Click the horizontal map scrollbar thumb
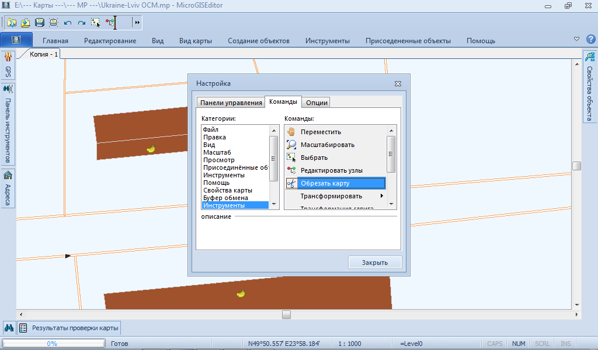598x350 pixels. point(286,314)
